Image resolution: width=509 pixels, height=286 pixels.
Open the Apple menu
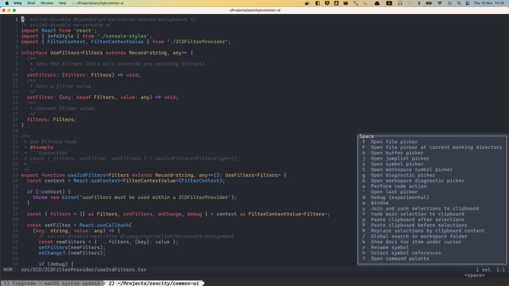pyautogui.click(x=7, y=3)
